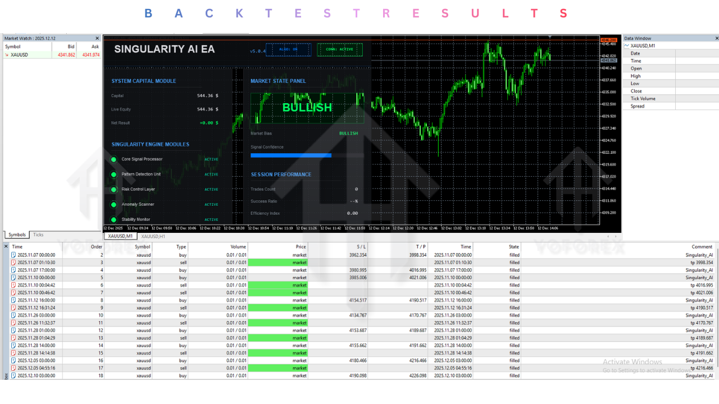Click the blue buy icon for order 2
Image resolution: width=719 pixels, height=404 pixels.
[13, 255]
